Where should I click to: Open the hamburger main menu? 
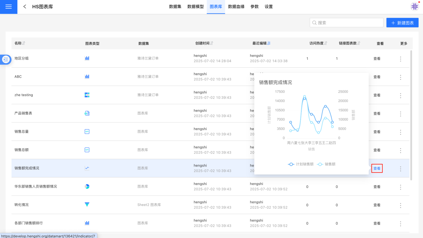[x=9, y=7]
